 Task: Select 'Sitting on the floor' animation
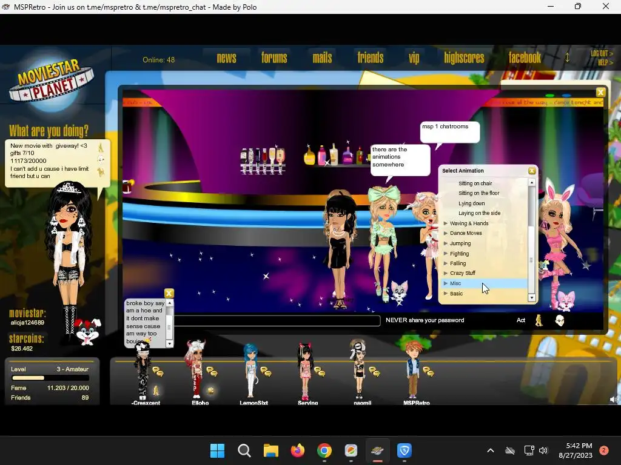(479, 193)
